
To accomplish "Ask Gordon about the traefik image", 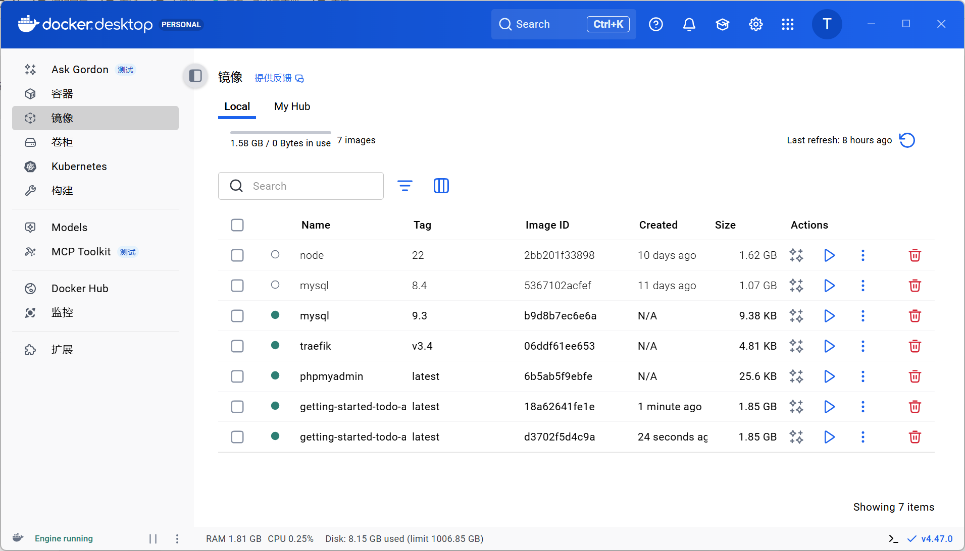I will tap(796, 346).
